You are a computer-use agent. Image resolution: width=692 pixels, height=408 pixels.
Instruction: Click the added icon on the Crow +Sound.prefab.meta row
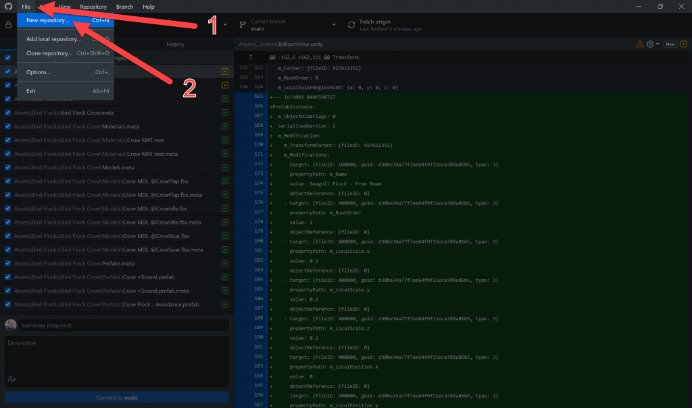click(x=225, y=291)
